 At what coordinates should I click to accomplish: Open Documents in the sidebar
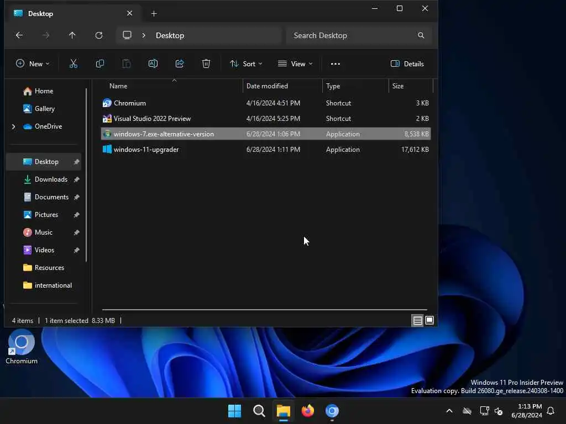click(x=46, y=197)
